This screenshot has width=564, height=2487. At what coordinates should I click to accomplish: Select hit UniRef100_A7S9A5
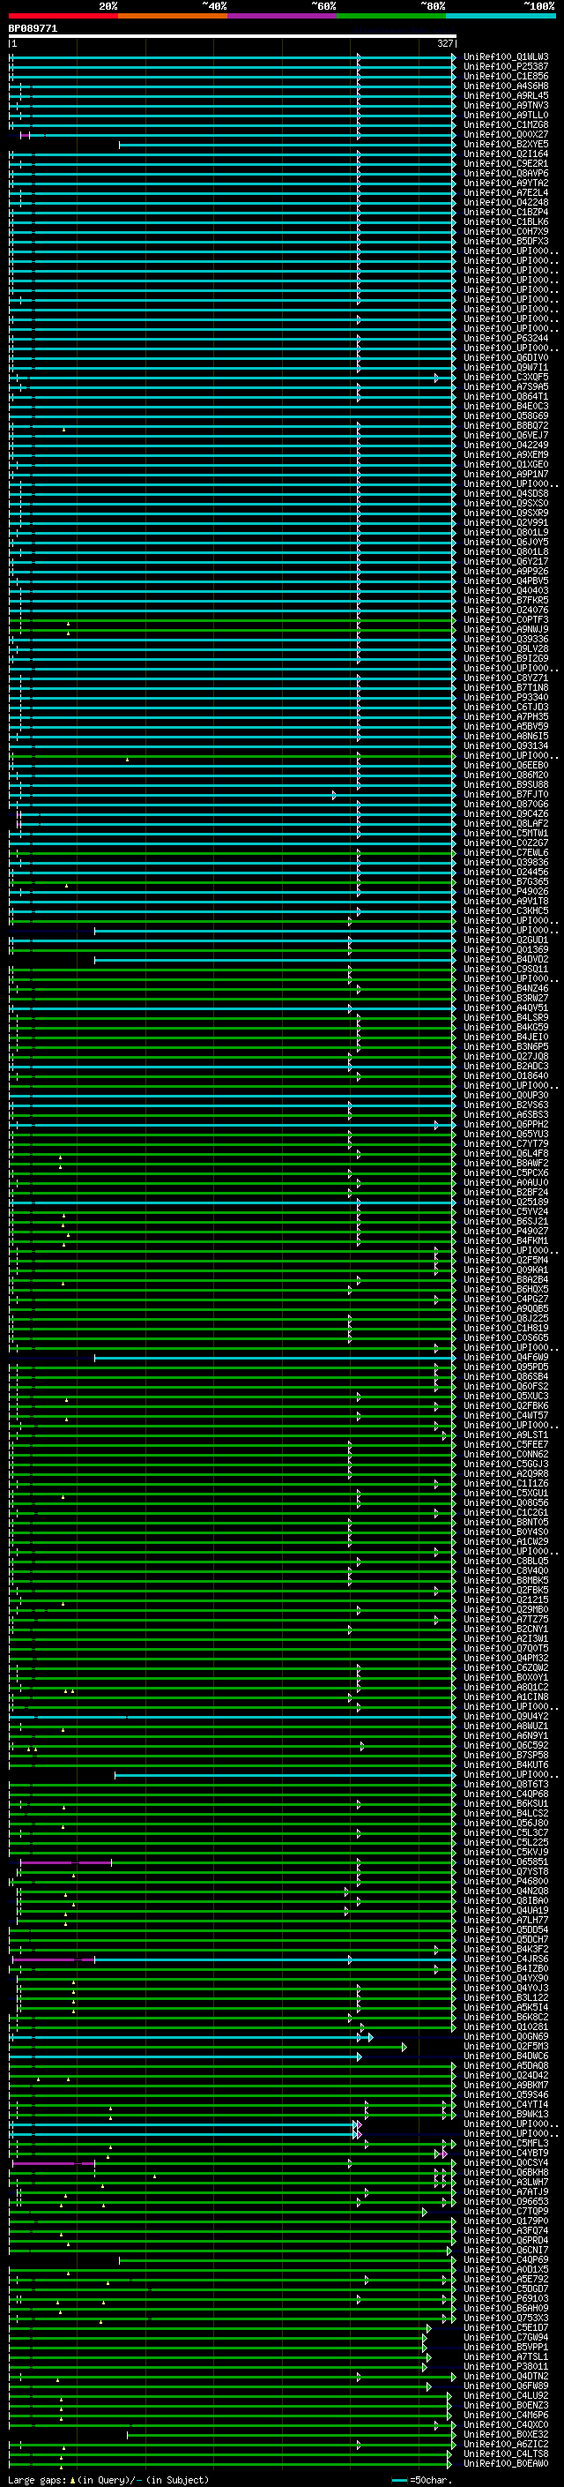pyautogui.click(x=505, y=387)
